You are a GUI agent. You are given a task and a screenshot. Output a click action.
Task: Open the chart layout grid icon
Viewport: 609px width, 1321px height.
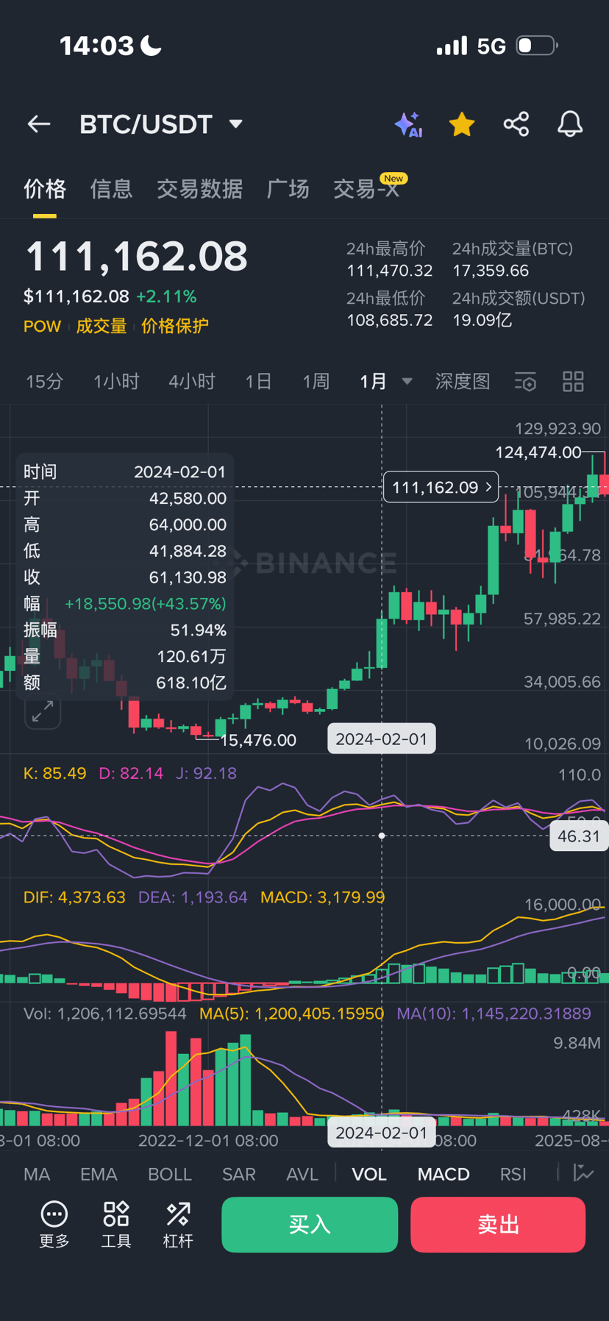coord(573,382)
